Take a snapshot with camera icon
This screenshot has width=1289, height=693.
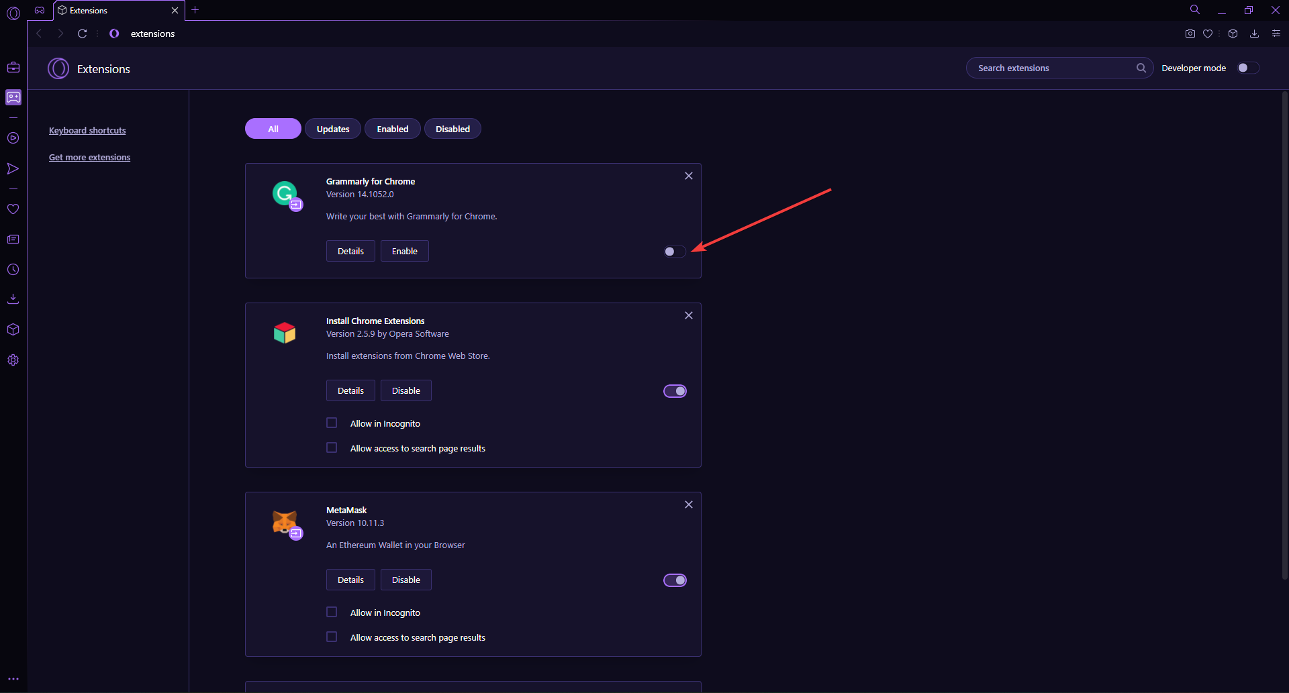1190,34
